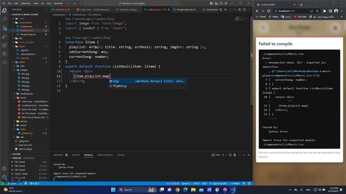
Task: Open the Gmail bookmark
Action: (261, 17)
